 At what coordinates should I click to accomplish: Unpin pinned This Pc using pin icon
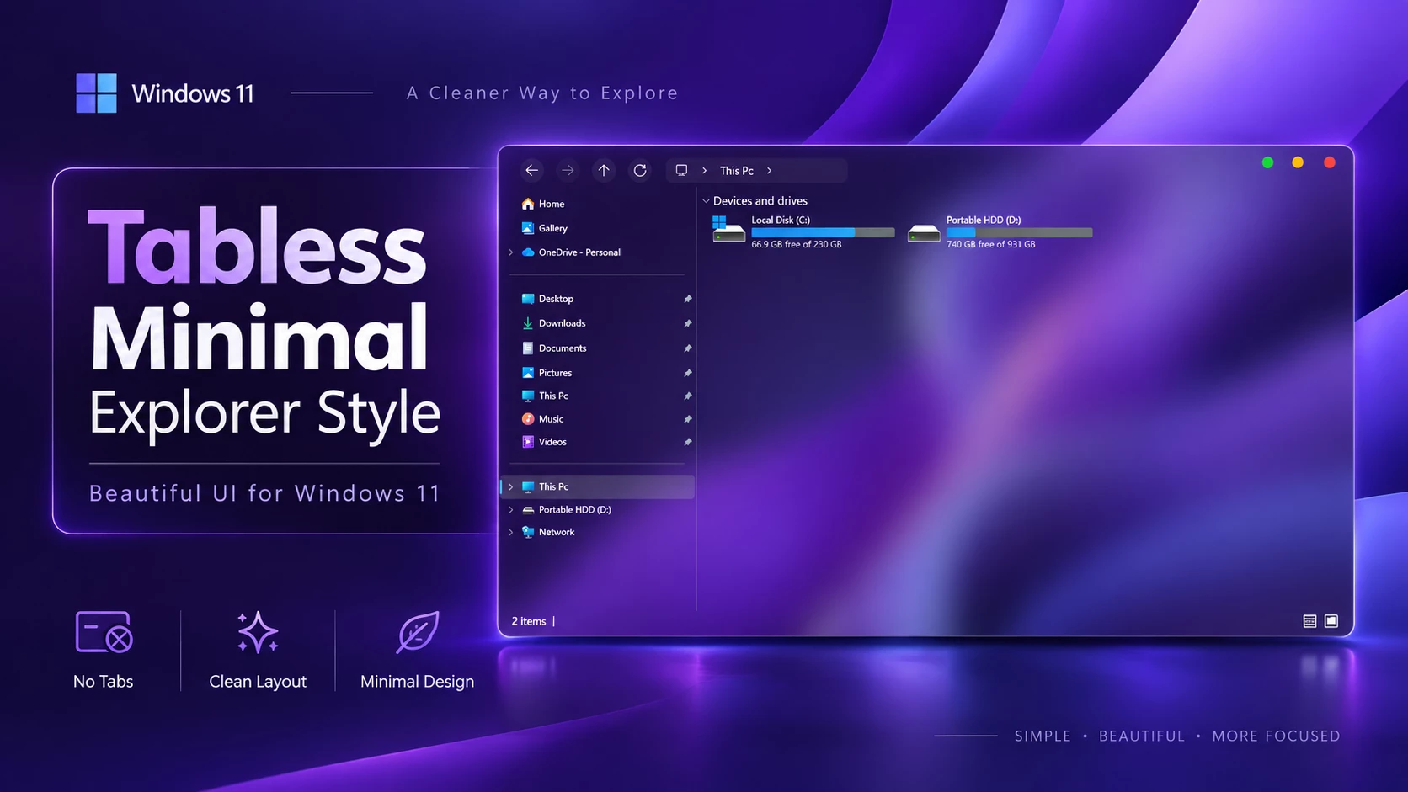(x=688, y=396)
